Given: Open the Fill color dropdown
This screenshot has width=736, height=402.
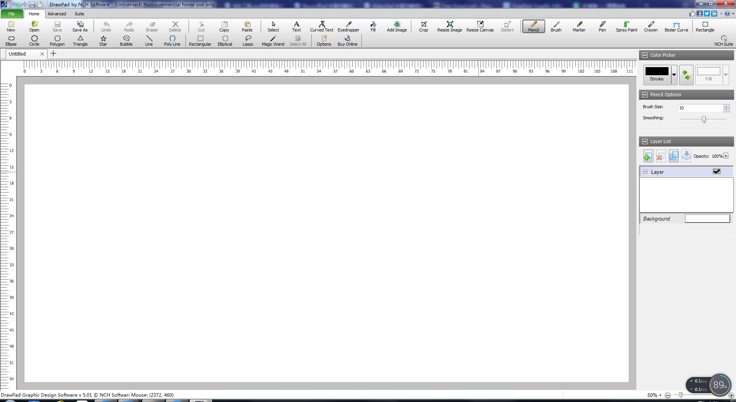Looking at the screenshot, I should pos(725,75).
